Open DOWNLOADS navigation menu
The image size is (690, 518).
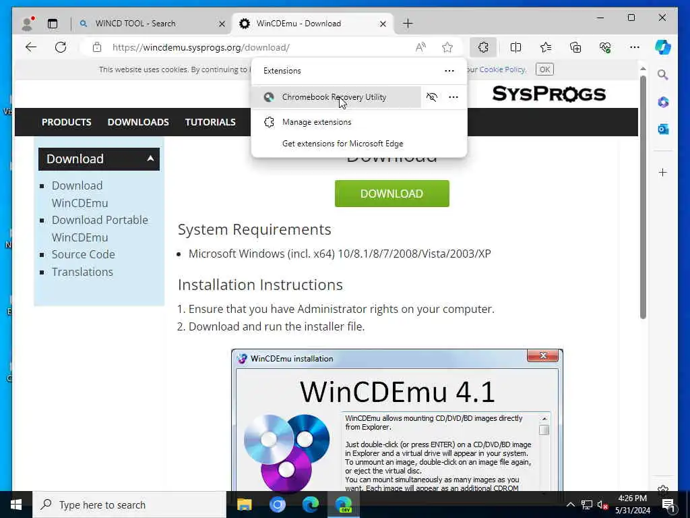coord(138,122)
